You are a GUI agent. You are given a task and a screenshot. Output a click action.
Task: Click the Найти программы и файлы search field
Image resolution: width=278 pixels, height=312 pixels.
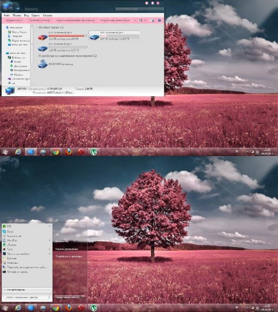click(27, 297)
